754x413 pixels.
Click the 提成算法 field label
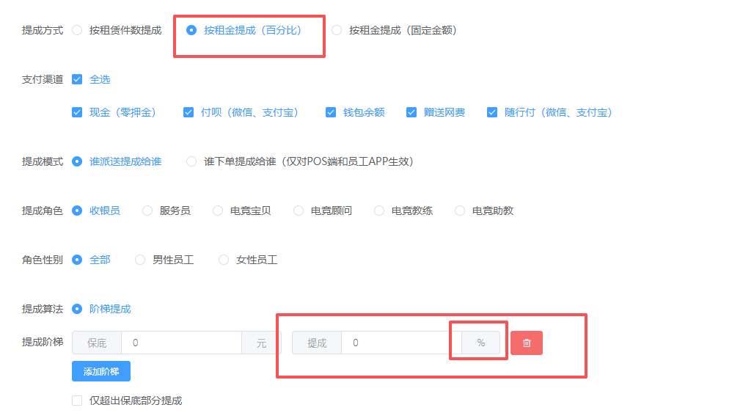pyautogui.click(x=43, y=309)
